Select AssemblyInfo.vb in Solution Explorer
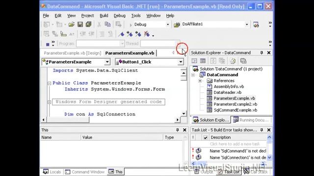This screenshot has height=176, width=314. (229, 87)
